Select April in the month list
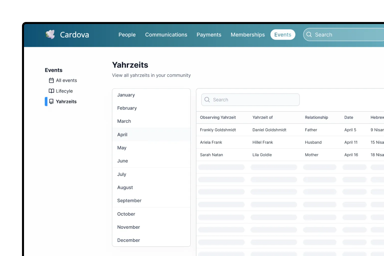Viewport: 384px width, 256px height. (x=151, y=134)
